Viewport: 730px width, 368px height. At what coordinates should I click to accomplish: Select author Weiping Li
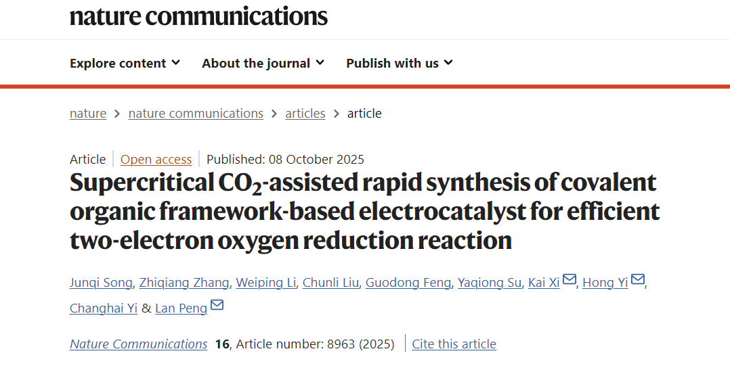tap(266, 283)
